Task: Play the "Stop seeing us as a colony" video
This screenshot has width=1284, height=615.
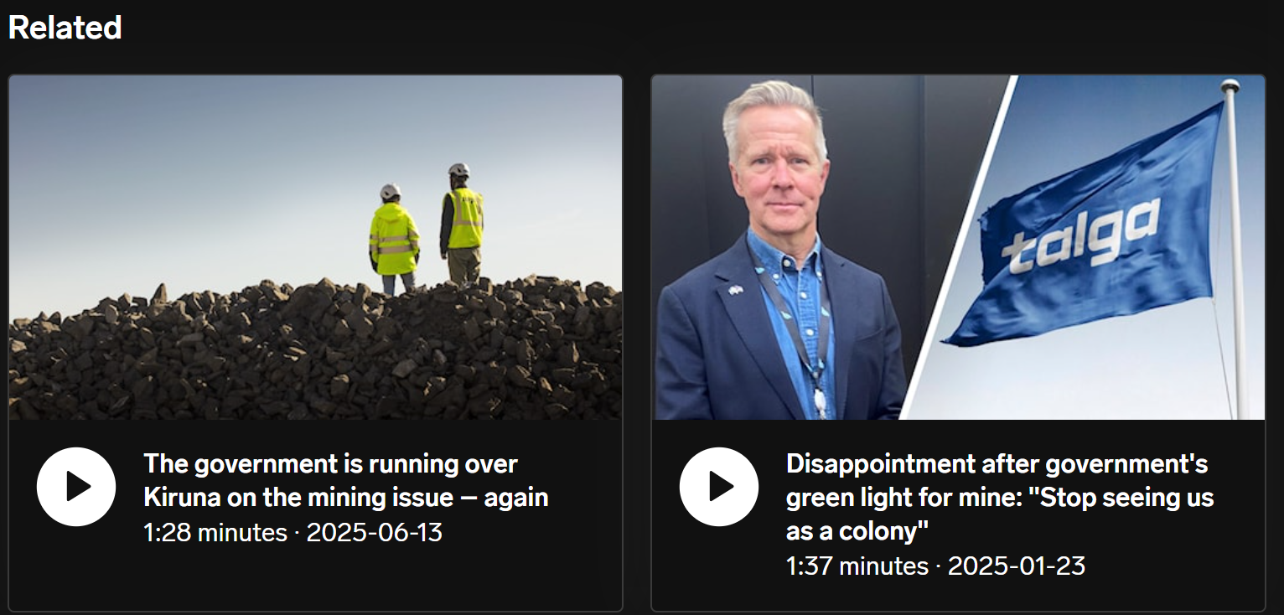Action: pyautogui.click(x=719, y=487)
